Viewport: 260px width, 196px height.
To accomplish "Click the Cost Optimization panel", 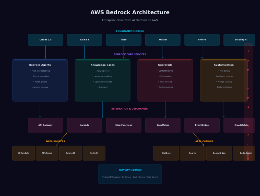I will pos(130,174).
